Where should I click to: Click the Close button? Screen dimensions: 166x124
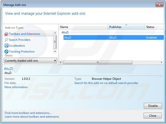[153, 116]
